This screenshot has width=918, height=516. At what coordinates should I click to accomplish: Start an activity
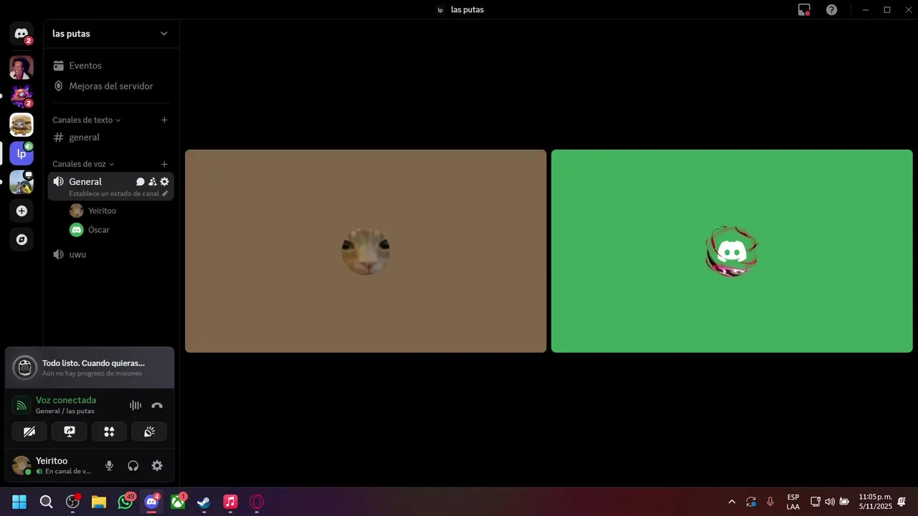(109, 431)
